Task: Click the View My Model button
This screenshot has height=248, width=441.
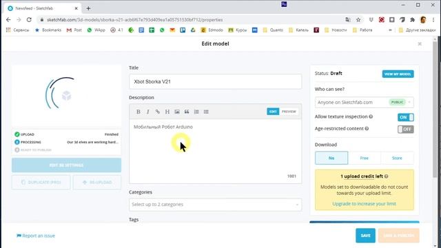Action: tap(398, 74)
